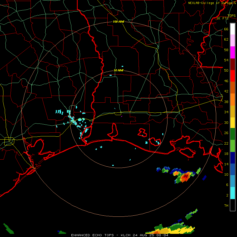Click the '30' legend value
This screenshot has width=237, height=237.
(x=226, y=122)
